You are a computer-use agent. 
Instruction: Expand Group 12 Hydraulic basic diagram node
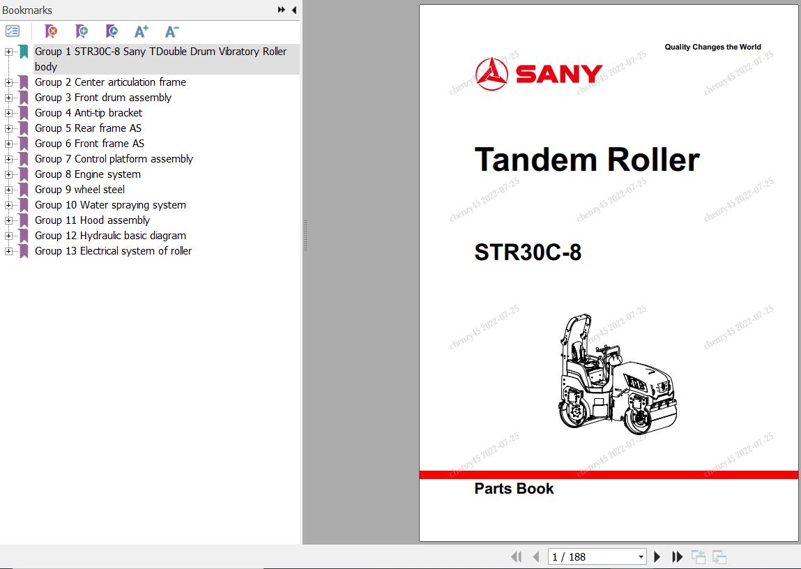click(x=8, y=236)
